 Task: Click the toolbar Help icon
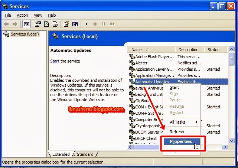pyautogui.click(x=66, y=24)
